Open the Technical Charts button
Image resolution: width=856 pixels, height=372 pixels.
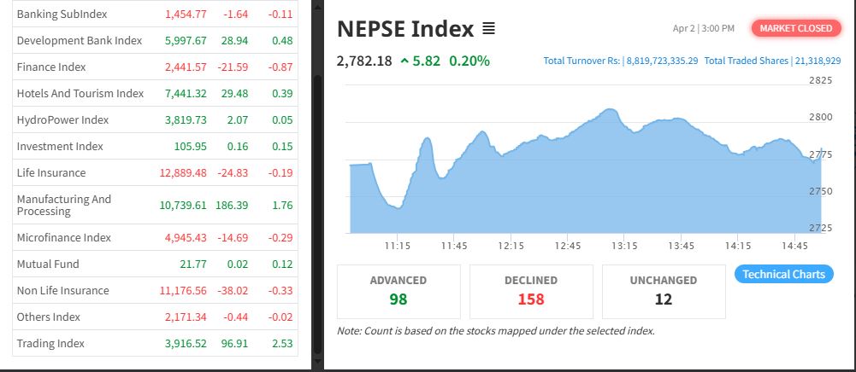coord(783,274)
